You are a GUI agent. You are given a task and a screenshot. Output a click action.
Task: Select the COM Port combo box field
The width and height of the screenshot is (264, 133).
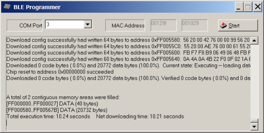(x=69, y=24)
